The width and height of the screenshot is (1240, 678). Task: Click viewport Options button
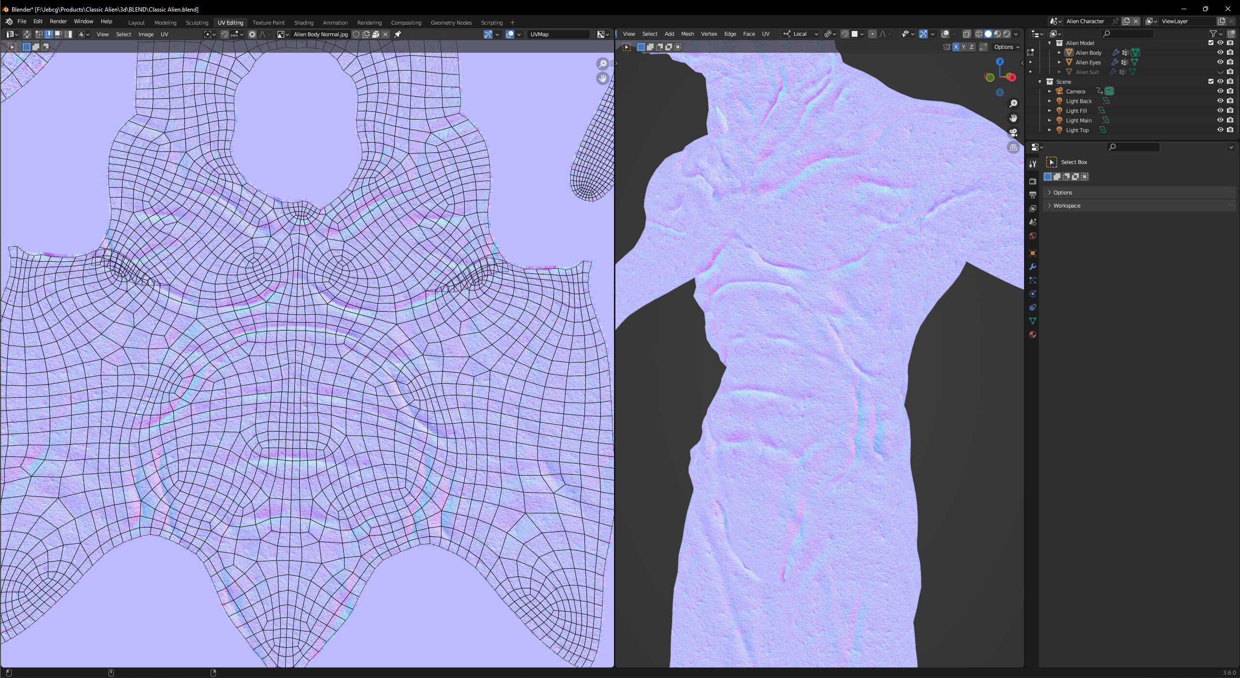click(x=1006, y=47)
